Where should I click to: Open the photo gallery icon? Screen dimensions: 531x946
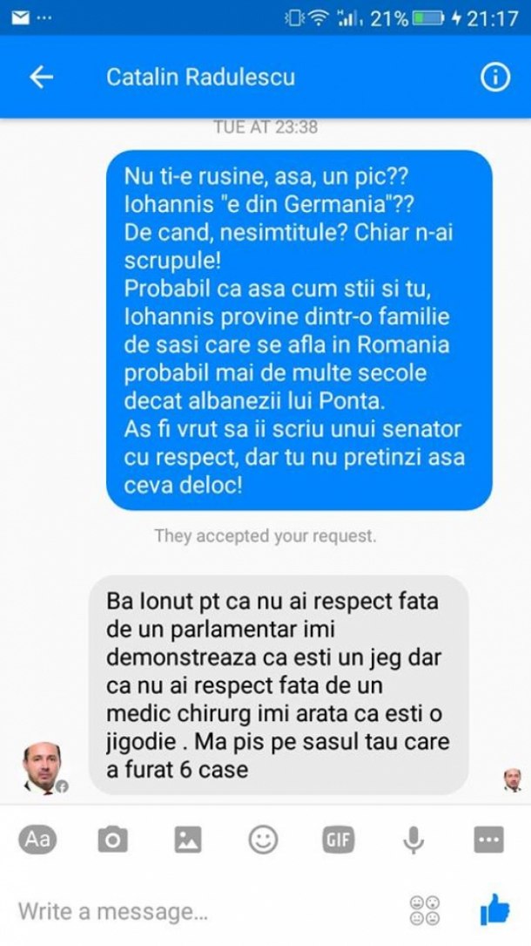point(188,840)
